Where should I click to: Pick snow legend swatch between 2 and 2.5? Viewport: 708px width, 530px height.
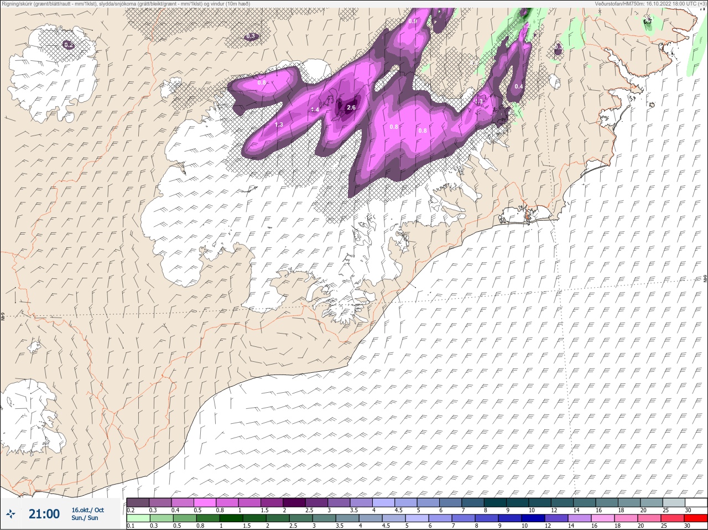click(x=294, y=502)
